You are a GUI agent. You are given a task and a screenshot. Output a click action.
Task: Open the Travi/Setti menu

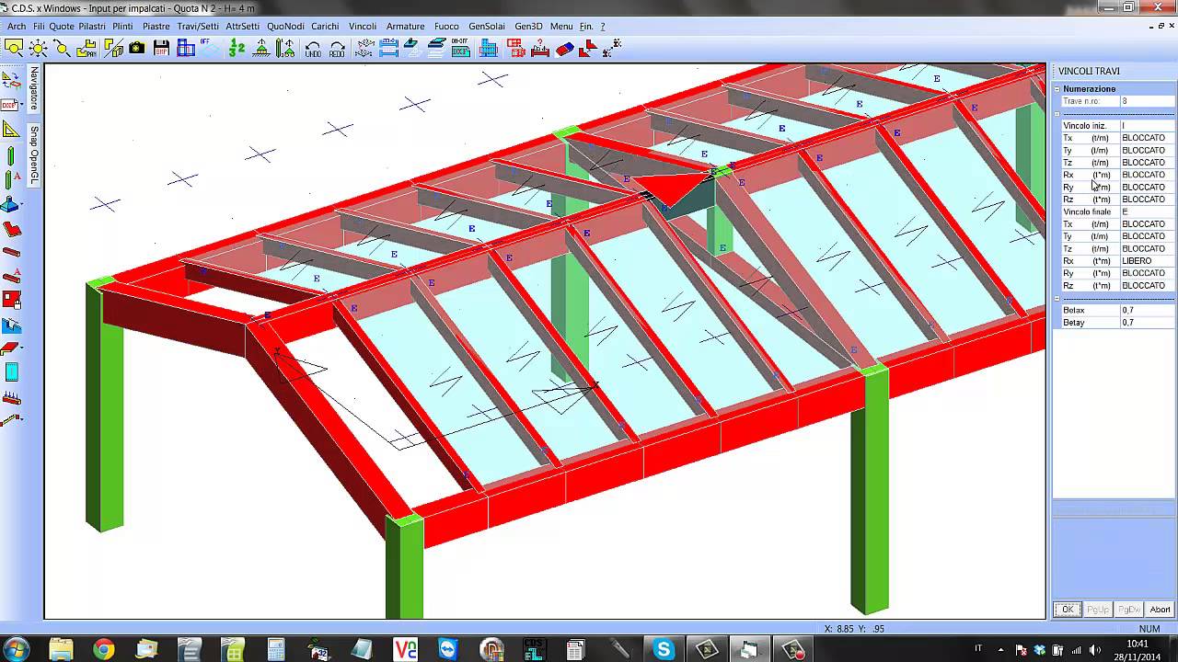coord(198,27)
